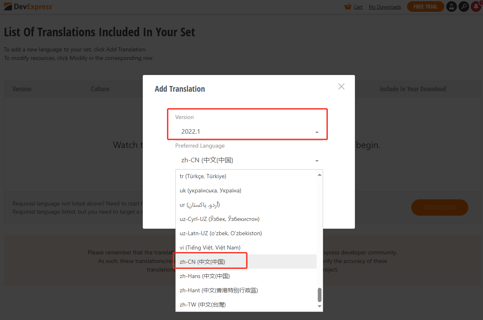Select zh-CN language option
This screenshot has height=320, width=483.
click(203, 262)
